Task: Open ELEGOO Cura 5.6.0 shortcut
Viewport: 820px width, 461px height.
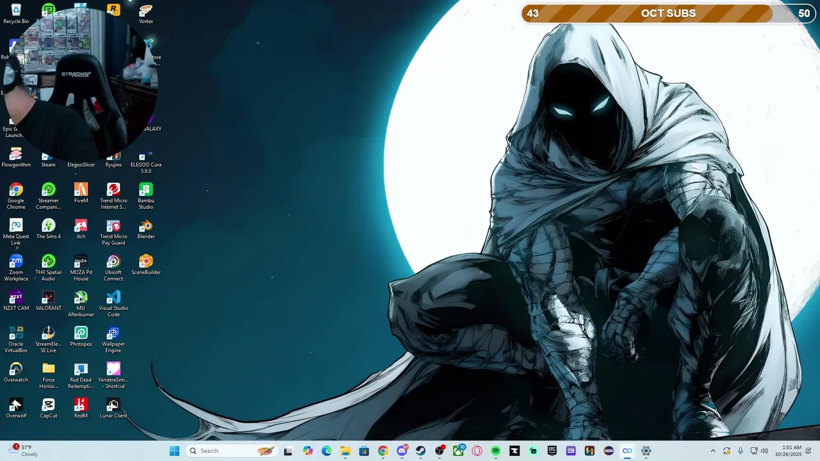Action: 146,161
